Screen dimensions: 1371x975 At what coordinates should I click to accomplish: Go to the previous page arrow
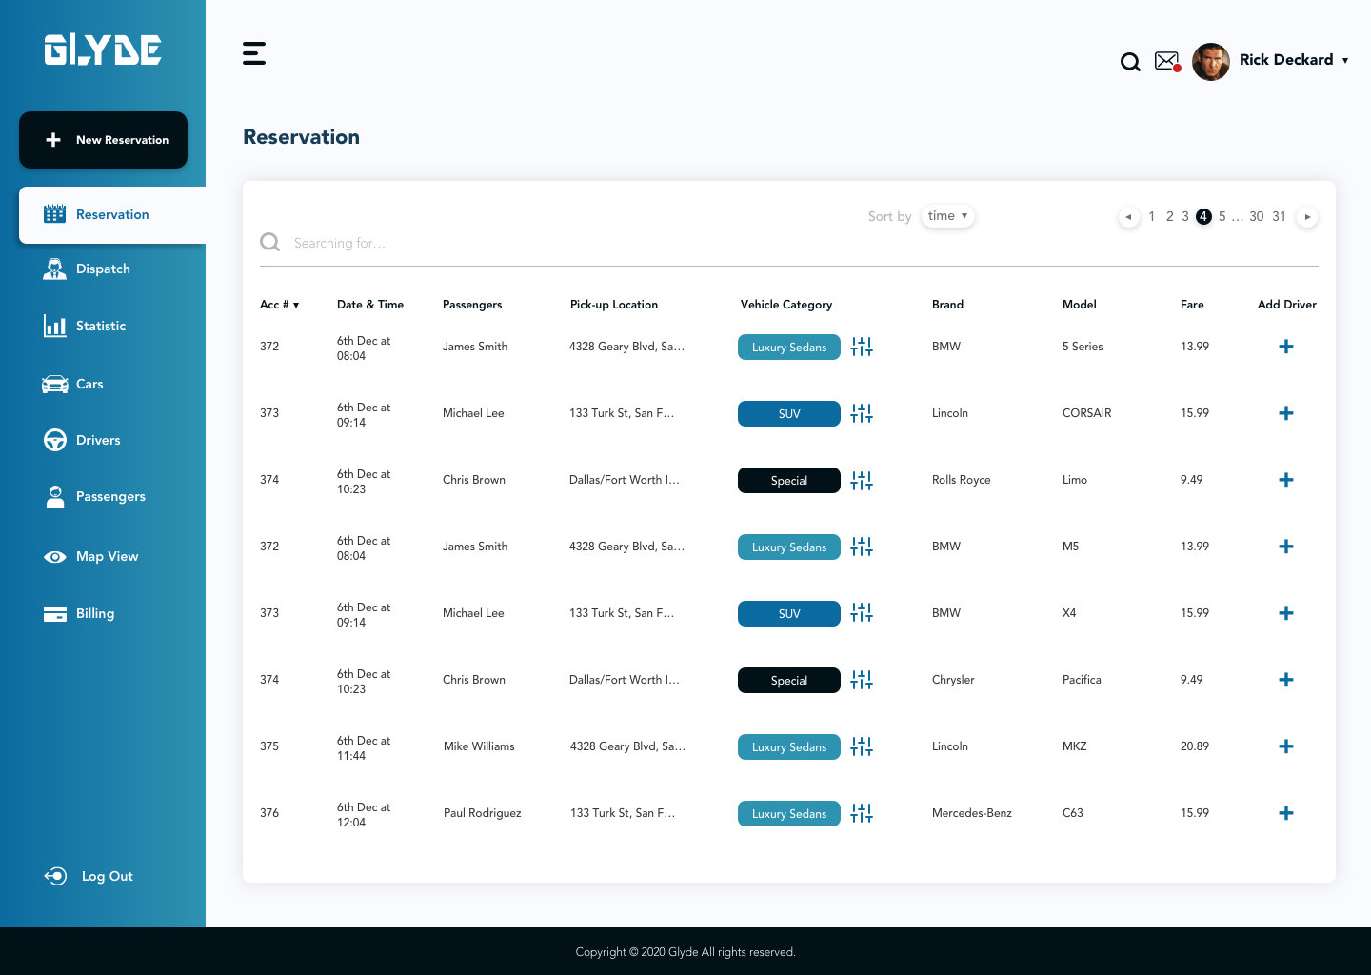(x=1128, y=217)
